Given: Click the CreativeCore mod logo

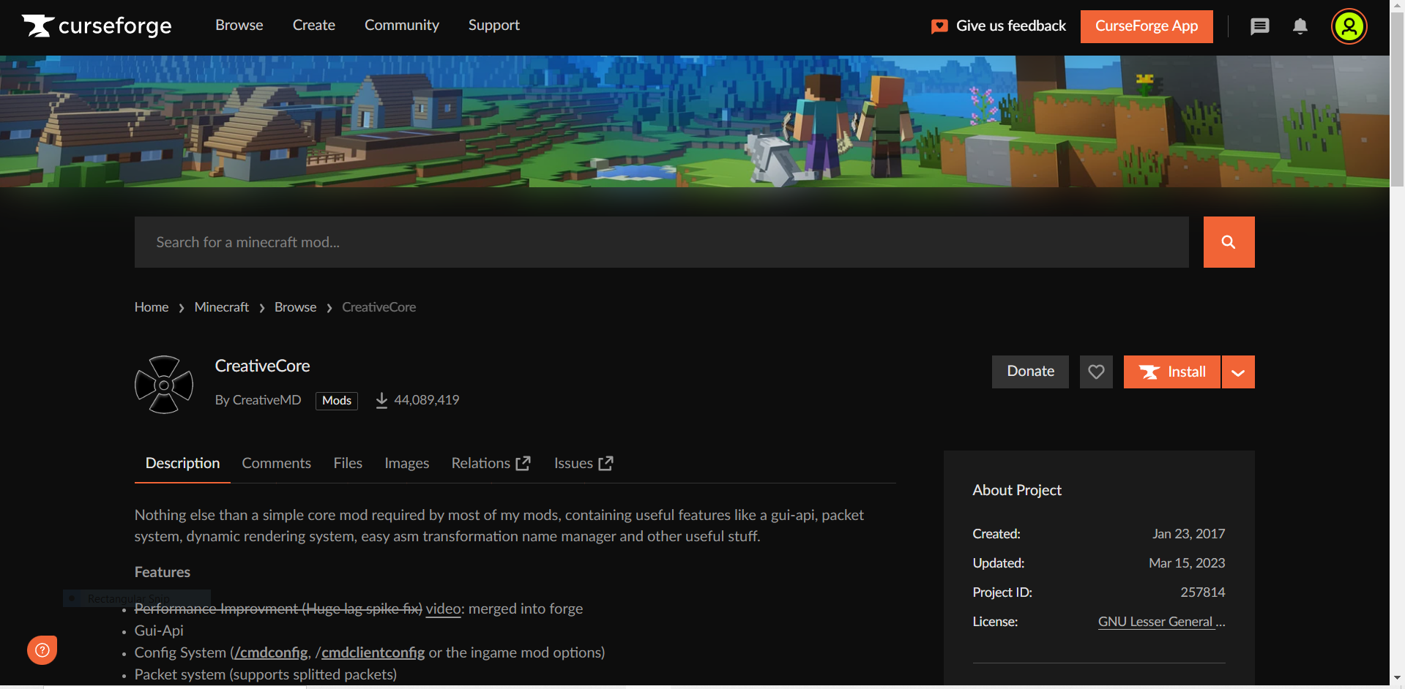Looking at the screenshot, I should 164,385.
